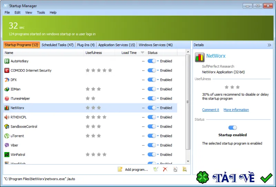Toggle iTunesHelper startup switch
Viewport: 276px width, 187px height.
pyautogui.click(x=152, y=99)
